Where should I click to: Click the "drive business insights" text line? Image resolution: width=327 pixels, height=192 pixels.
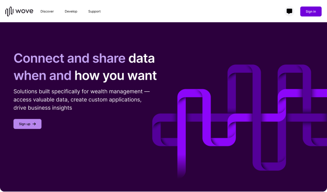pos(43,108)
